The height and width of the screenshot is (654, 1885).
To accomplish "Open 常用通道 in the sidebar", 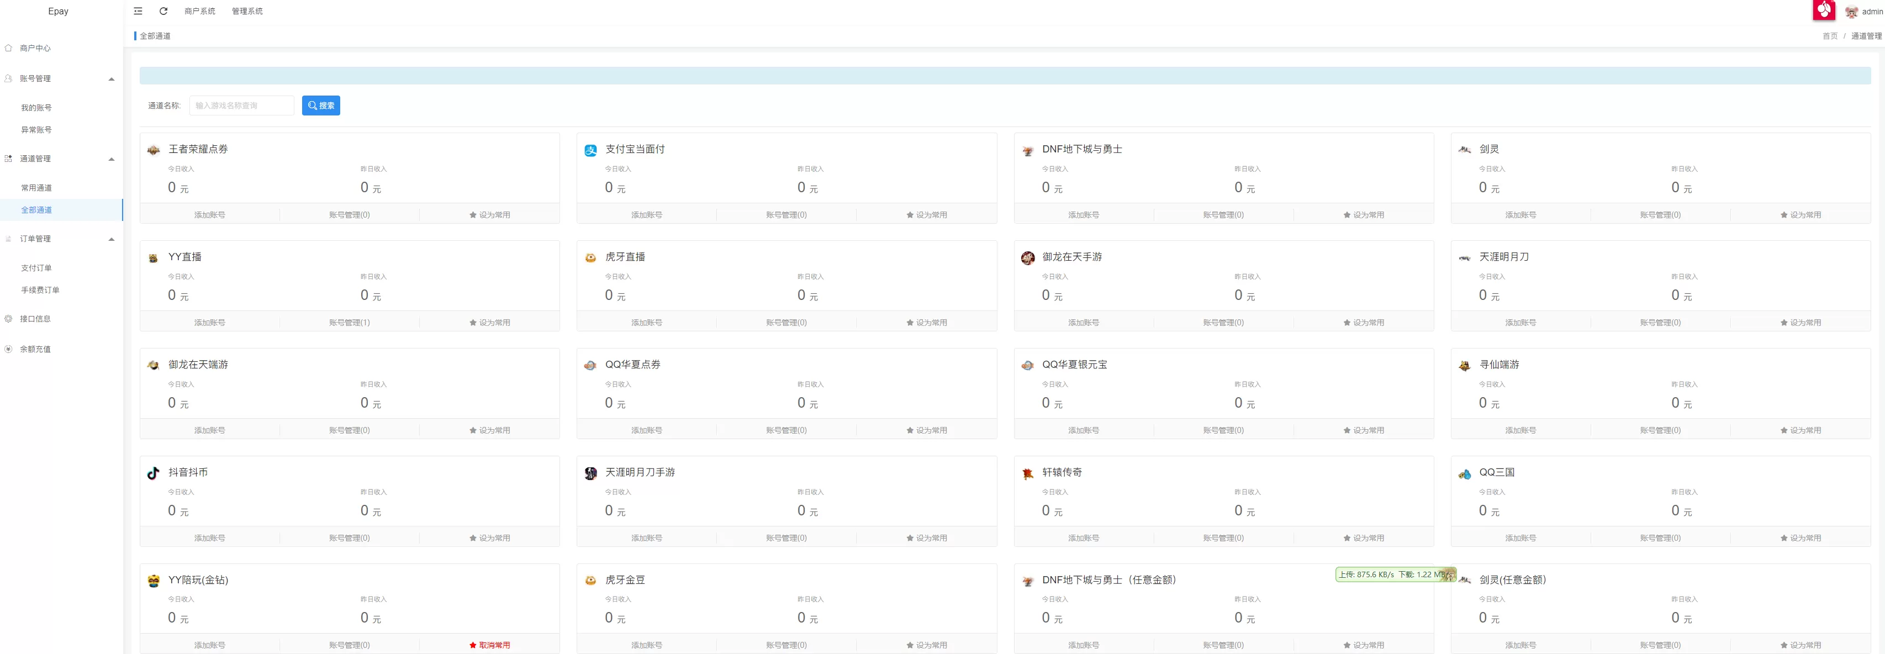I will tap(36, 188).
